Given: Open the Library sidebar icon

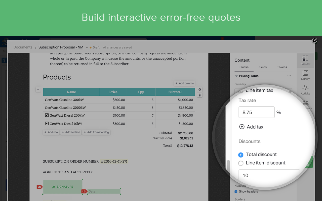Looking at the screenshot, I should click(305, 75).
